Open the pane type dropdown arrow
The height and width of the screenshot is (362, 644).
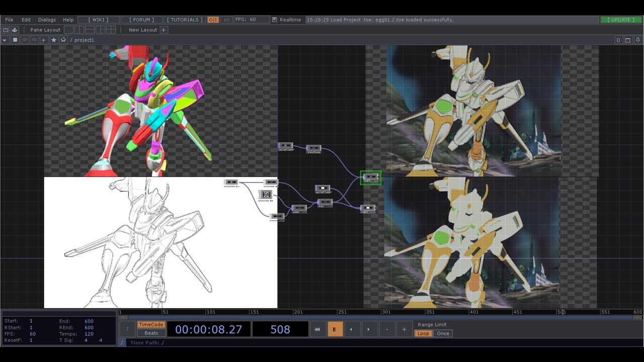tap(5, 40)
